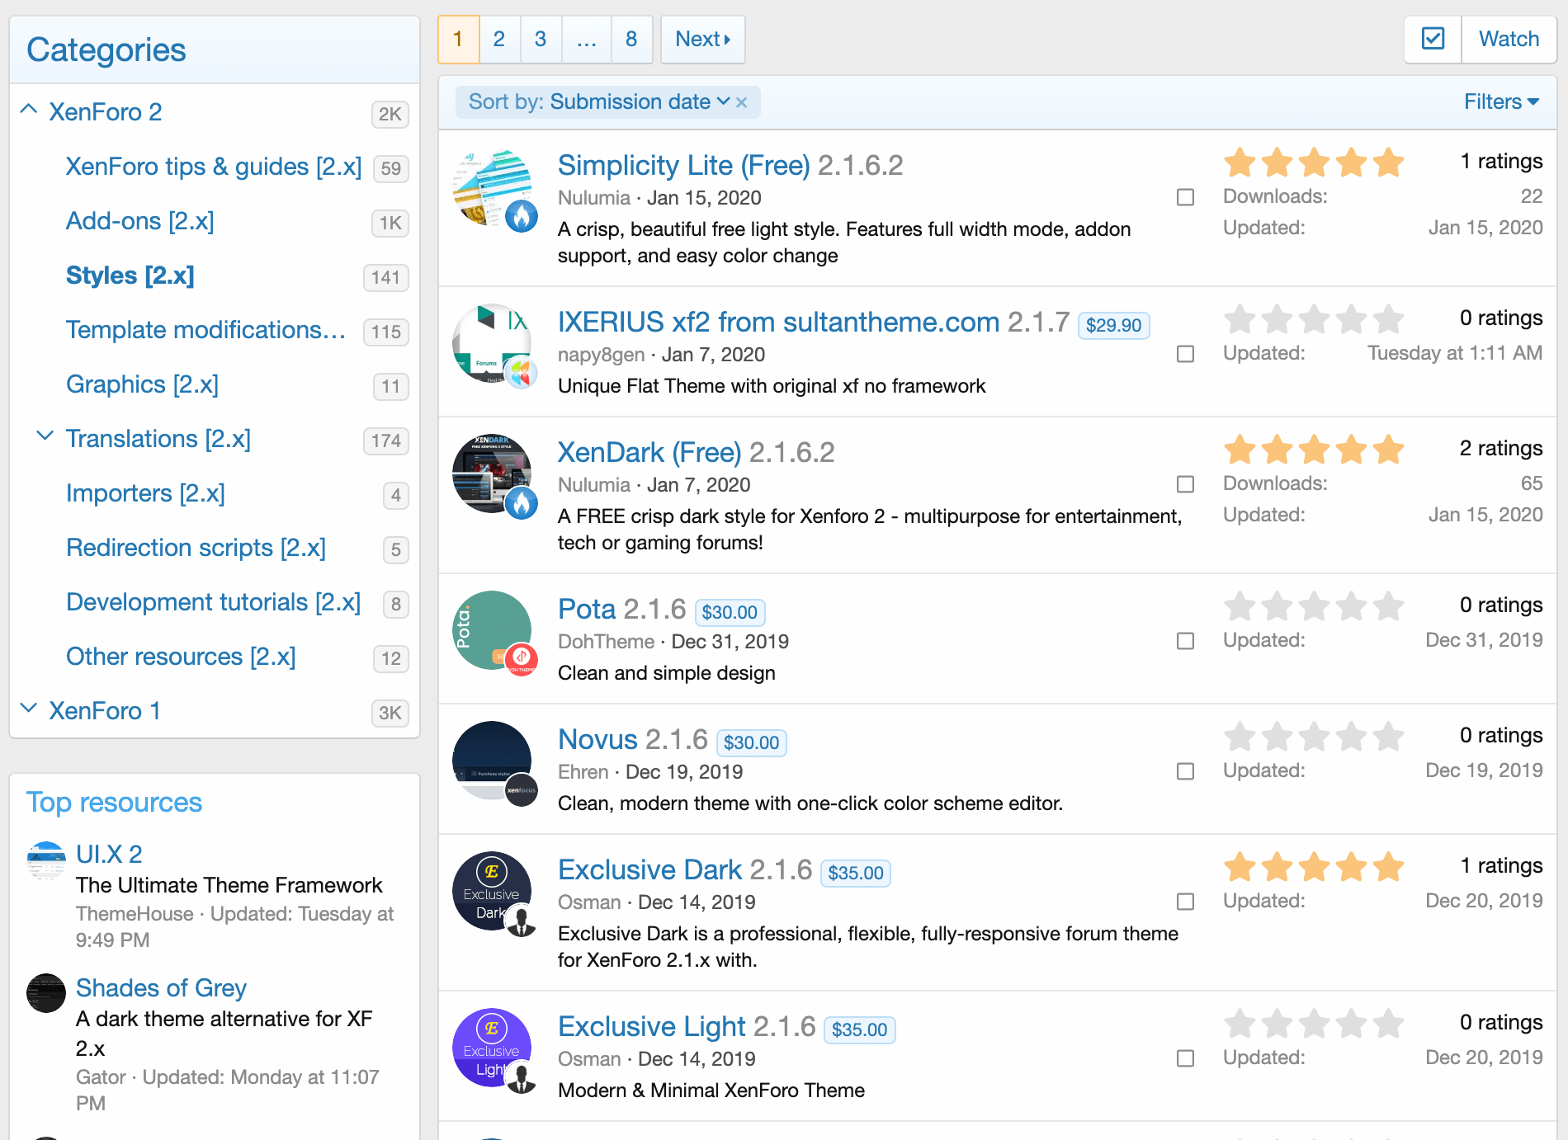
Task: Click the UI.X 2 top resource icon
Action: coord(46,861)
